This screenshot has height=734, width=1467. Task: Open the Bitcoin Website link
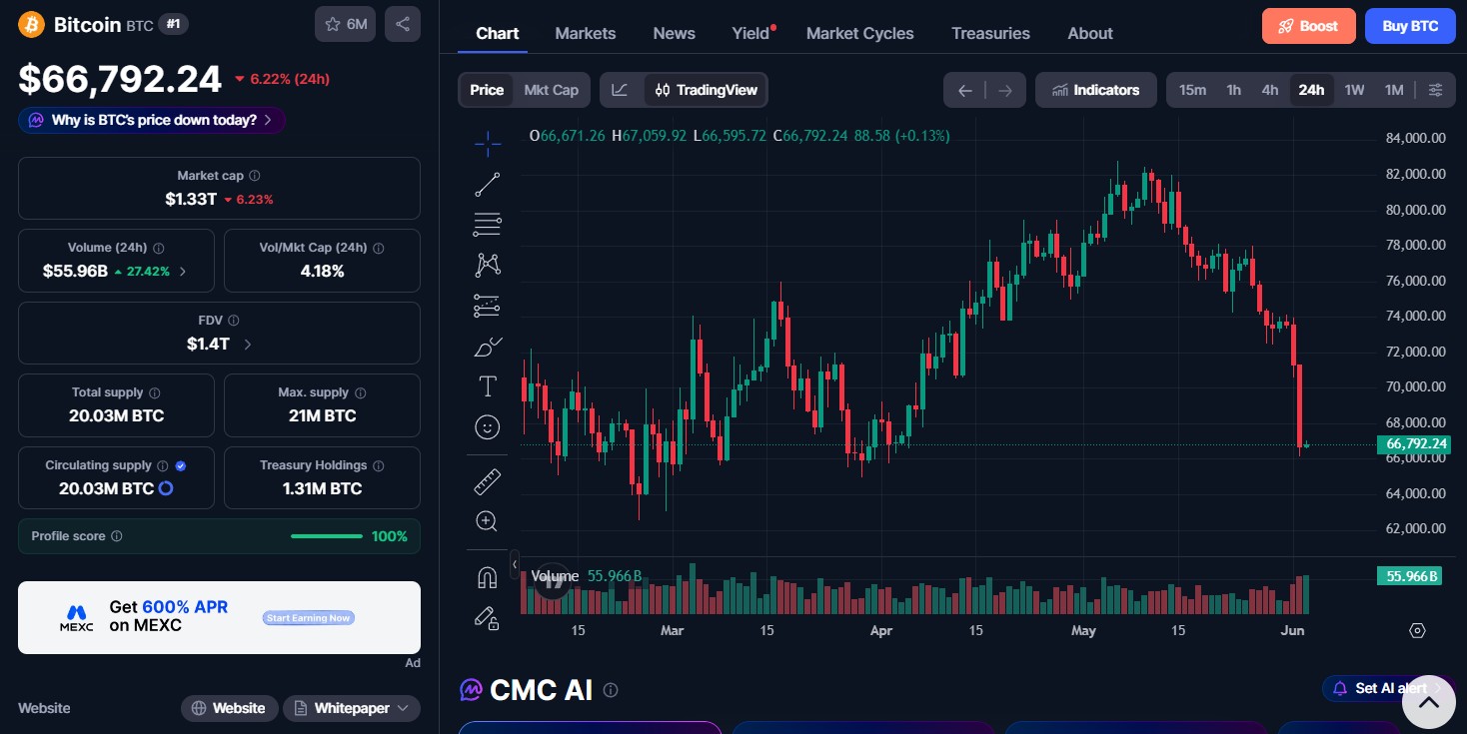click(228, 708)
